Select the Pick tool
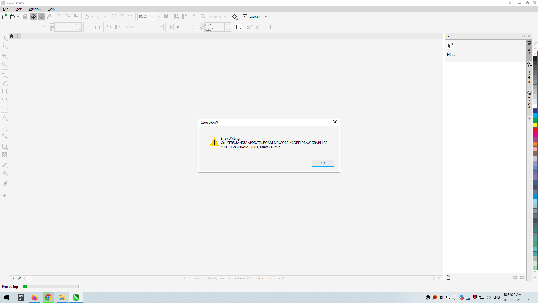The width and height of the screenshot is (538, 303). [5, 38]
